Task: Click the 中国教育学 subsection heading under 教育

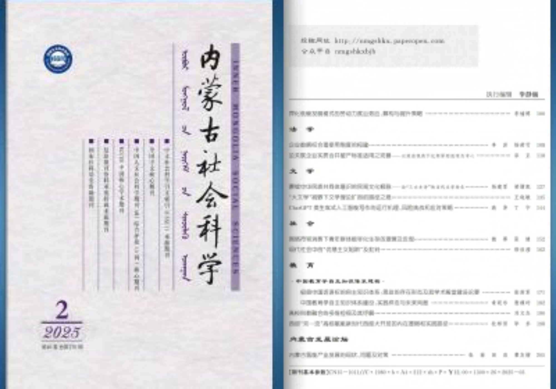Action: coord(337,281)
